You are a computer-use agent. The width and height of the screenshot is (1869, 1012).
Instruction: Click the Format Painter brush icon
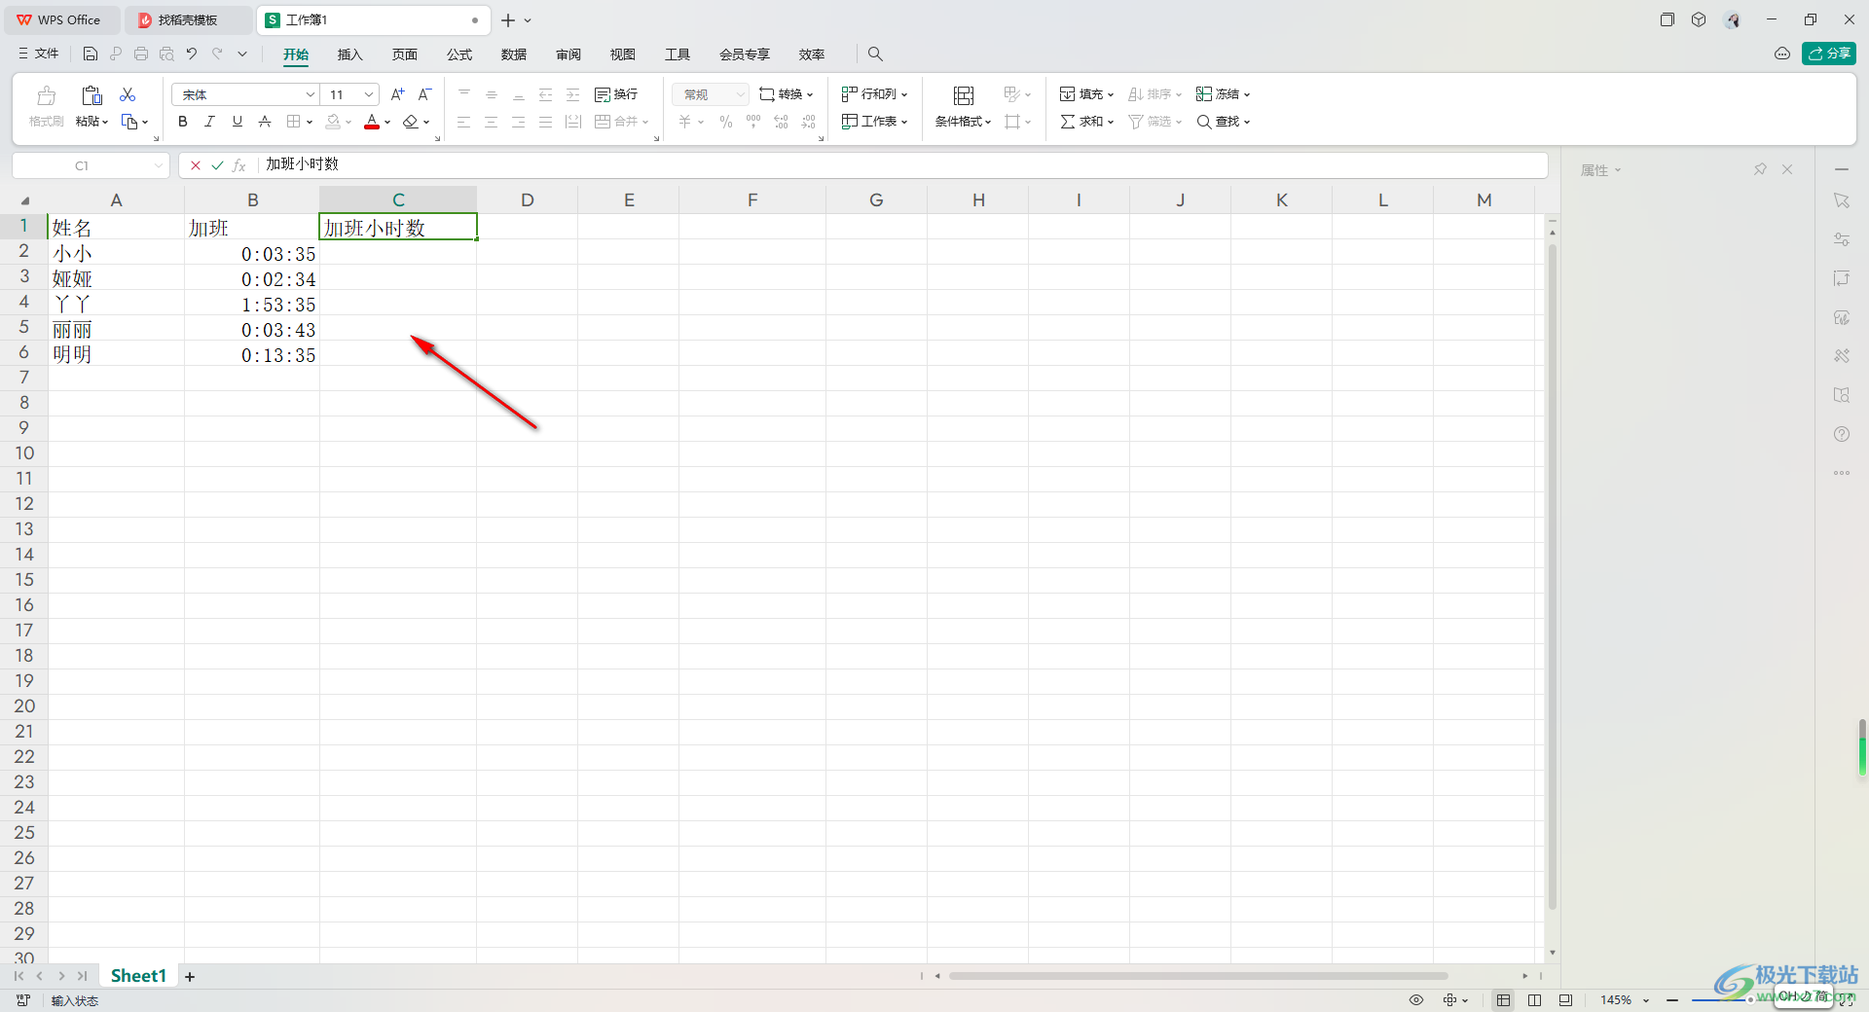(46, 95)
